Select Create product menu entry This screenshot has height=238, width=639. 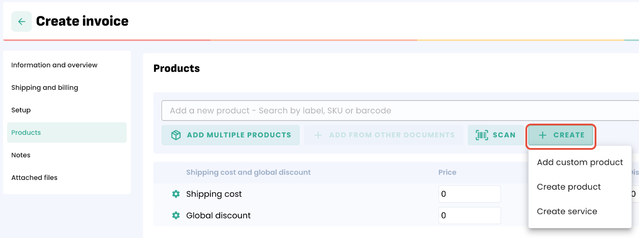(568, 187)
